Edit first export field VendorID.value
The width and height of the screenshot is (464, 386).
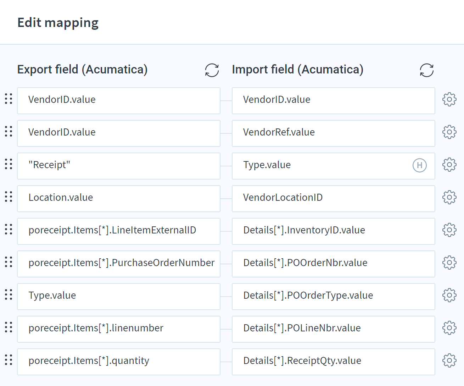119,101
